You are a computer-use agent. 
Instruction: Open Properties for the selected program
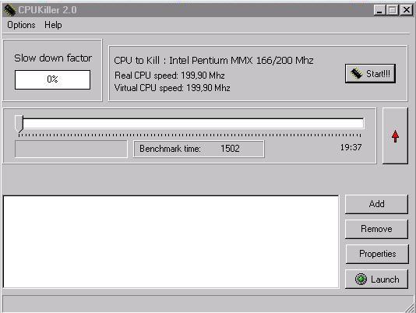point(377,254)
